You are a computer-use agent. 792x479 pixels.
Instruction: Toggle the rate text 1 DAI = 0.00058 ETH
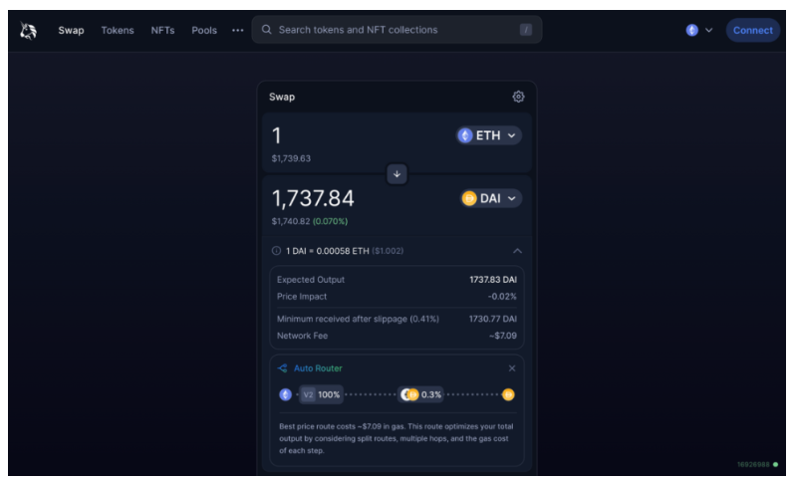(328, 251)
